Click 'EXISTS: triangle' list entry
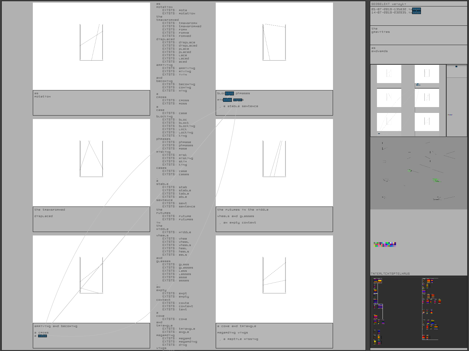Viewport: 469px width, 351px height. click(179, 329)
